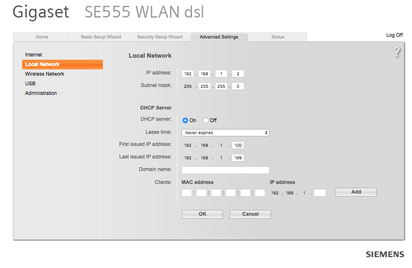Screen dimensions: 412x268
Task: Click the Cancel button
Action: point(250,214)
